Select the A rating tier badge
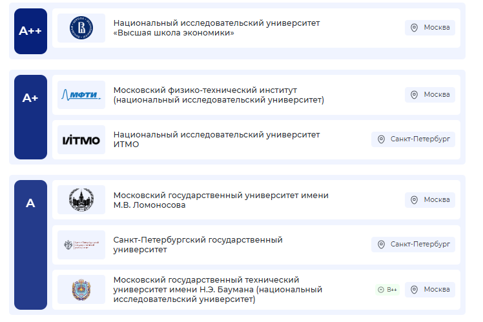The image size is (483, 322). [x=30, y=245]
